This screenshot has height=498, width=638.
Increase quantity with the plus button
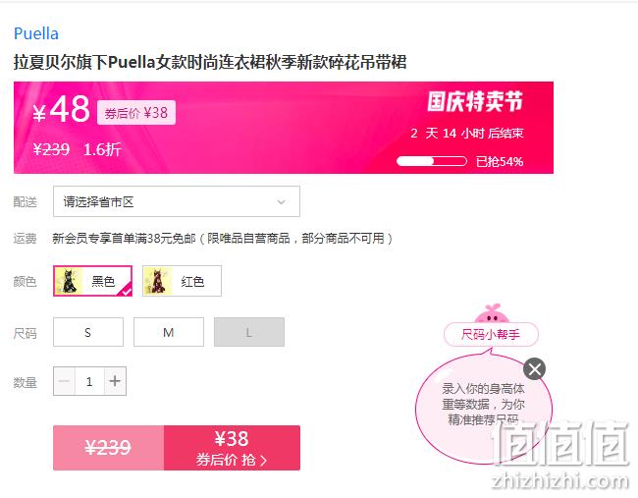pos(115,381)
